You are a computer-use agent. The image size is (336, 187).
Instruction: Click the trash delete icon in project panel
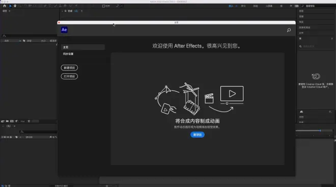(x=29, y=121)
